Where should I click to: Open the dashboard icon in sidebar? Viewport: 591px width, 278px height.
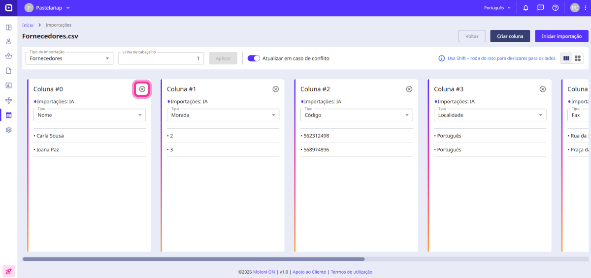click(x=8, y=27)
